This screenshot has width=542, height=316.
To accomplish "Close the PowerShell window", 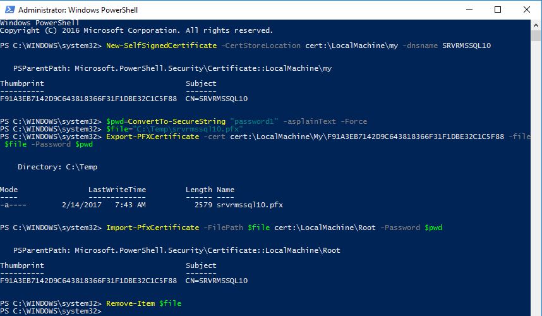I will point(526,9).
